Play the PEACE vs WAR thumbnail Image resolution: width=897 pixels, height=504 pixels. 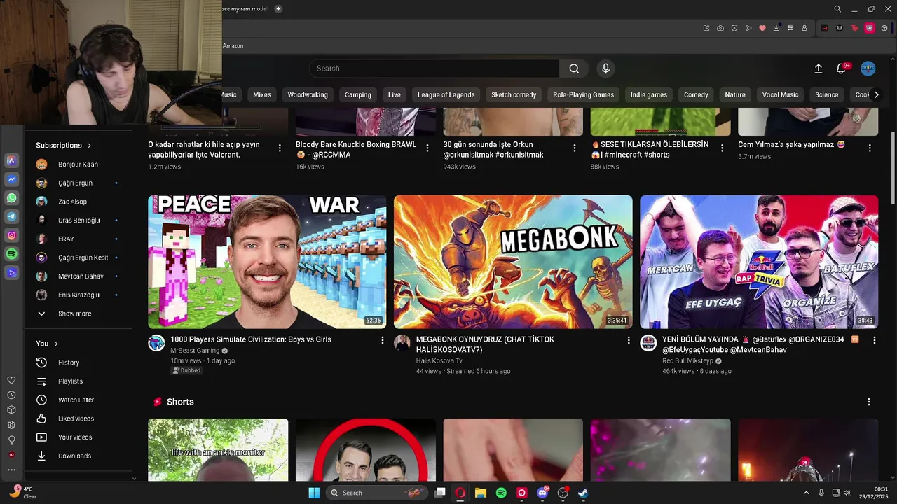tap(267, 262)
